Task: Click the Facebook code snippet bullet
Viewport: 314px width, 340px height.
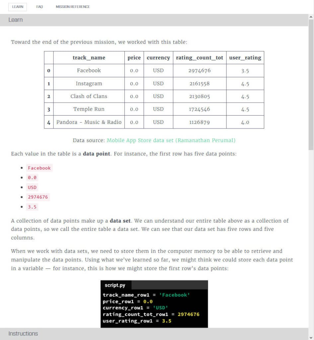Action: click(x=39, y=168)
